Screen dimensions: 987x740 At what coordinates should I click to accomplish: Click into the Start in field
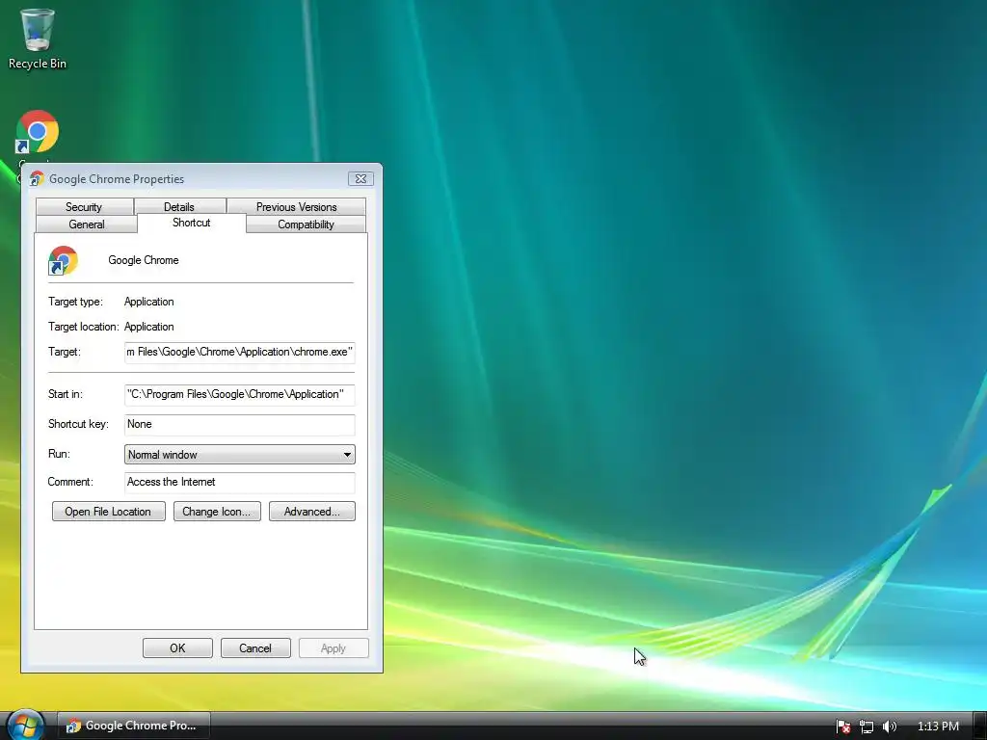240,394
